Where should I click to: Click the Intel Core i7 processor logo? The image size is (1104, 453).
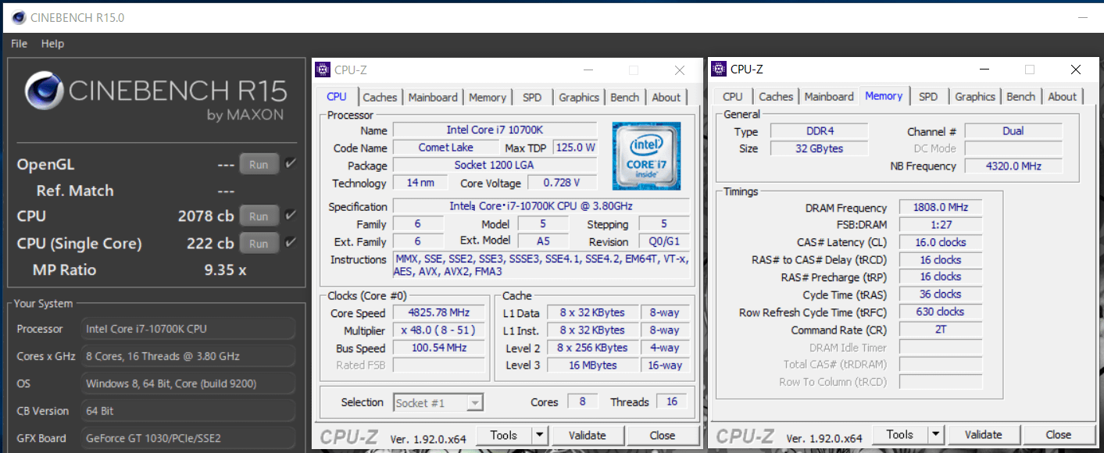(x=646, y=155)
